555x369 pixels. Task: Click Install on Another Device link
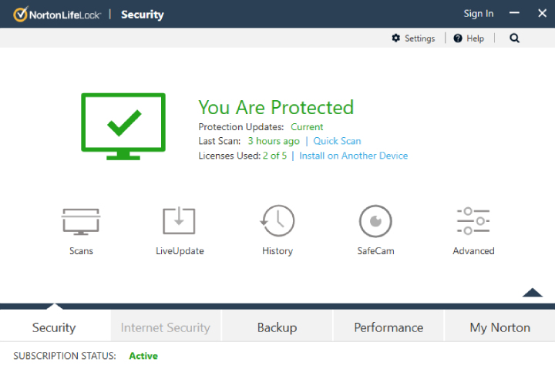(353, 156)
